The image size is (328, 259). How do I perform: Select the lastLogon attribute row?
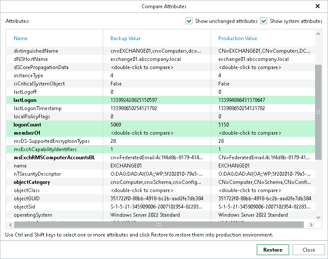click(x=26, y=100)
